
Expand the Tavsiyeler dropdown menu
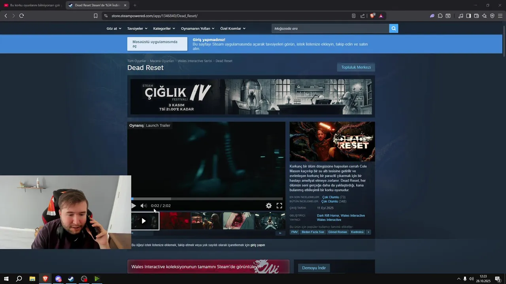[137, 28]
